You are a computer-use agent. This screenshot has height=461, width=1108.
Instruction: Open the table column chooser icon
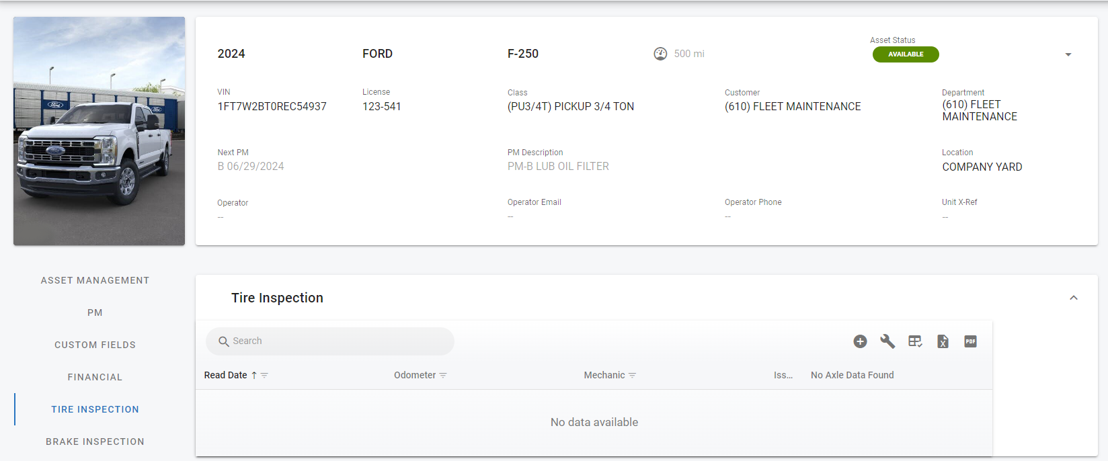coord(915,341)
